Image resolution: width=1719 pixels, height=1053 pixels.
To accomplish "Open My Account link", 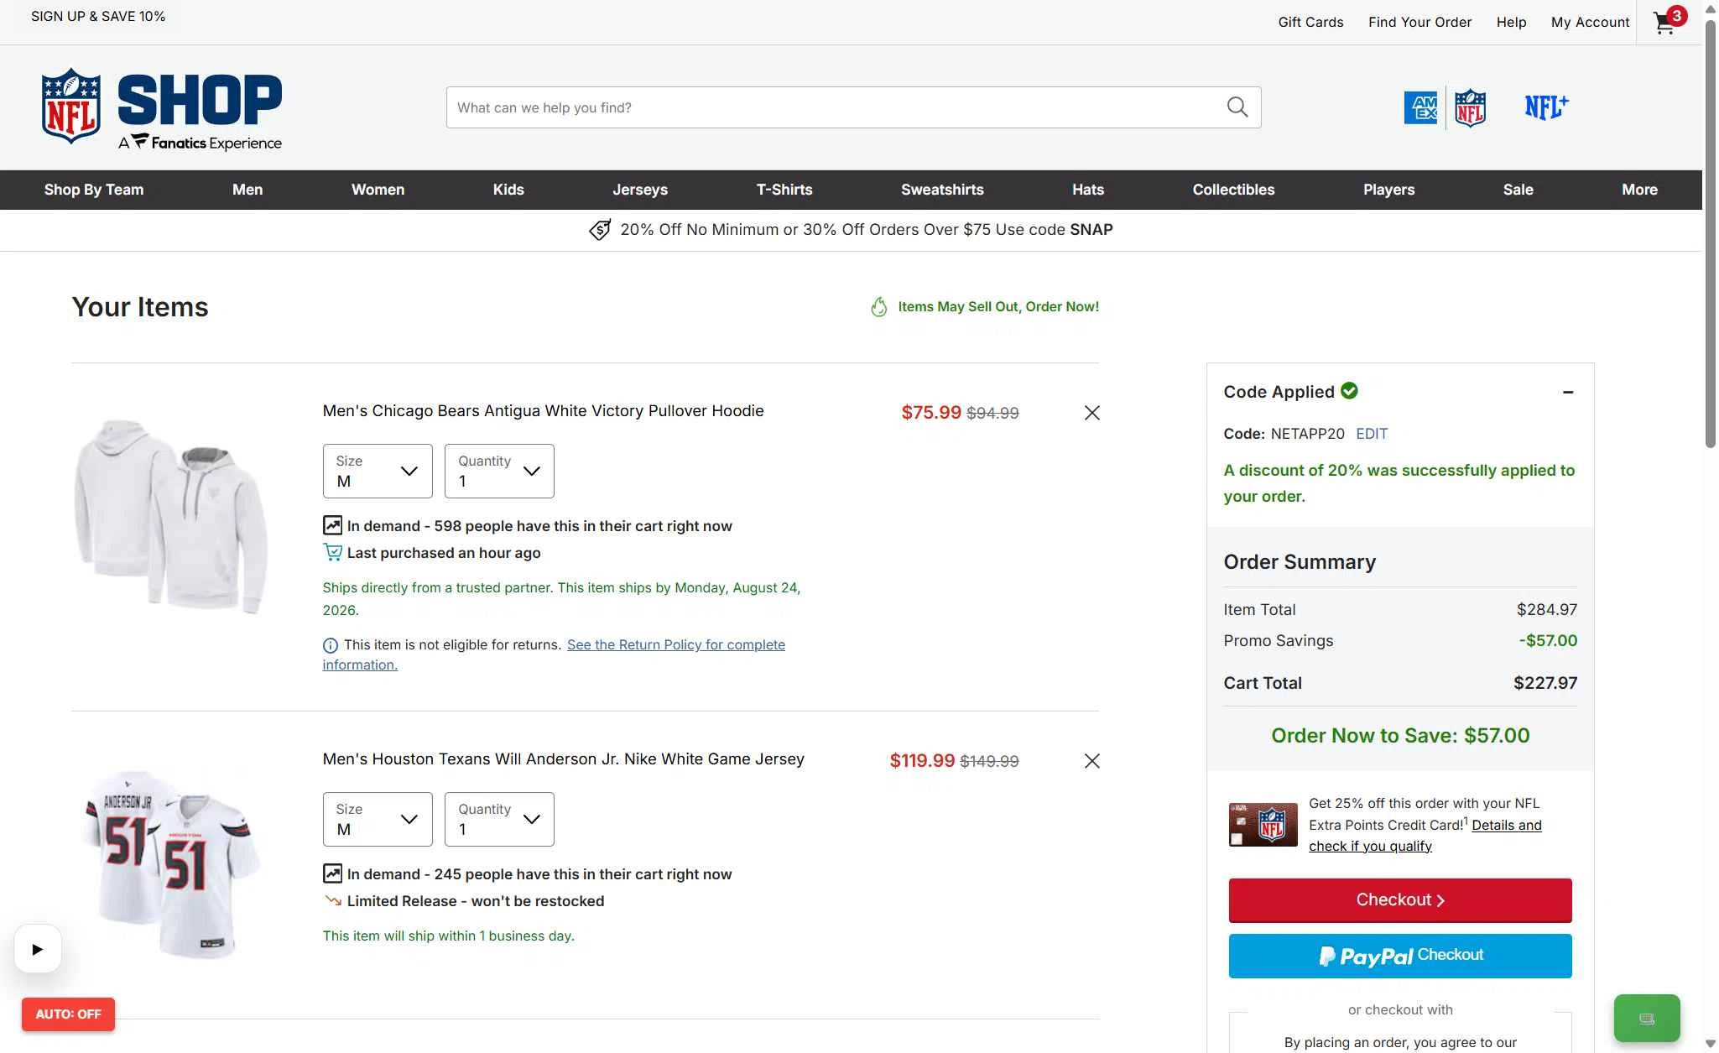I will (x=1590, y=22).
